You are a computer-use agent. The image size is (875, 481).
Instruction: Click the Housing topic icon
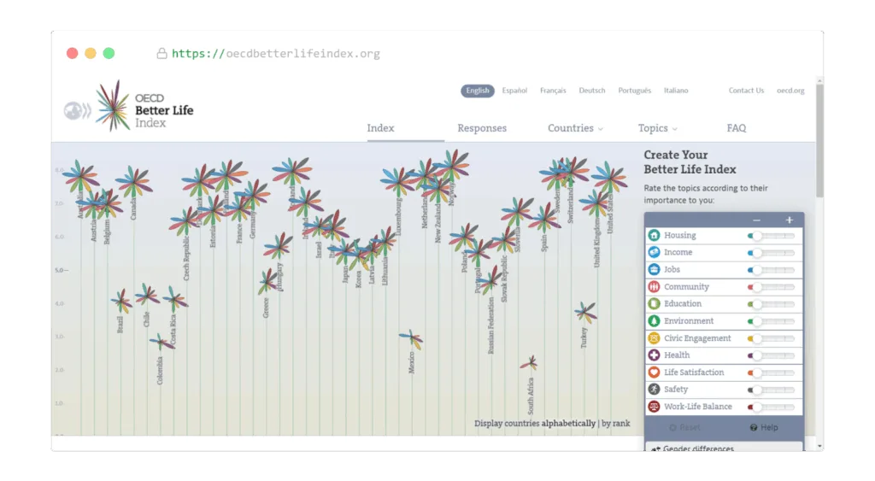654,236
